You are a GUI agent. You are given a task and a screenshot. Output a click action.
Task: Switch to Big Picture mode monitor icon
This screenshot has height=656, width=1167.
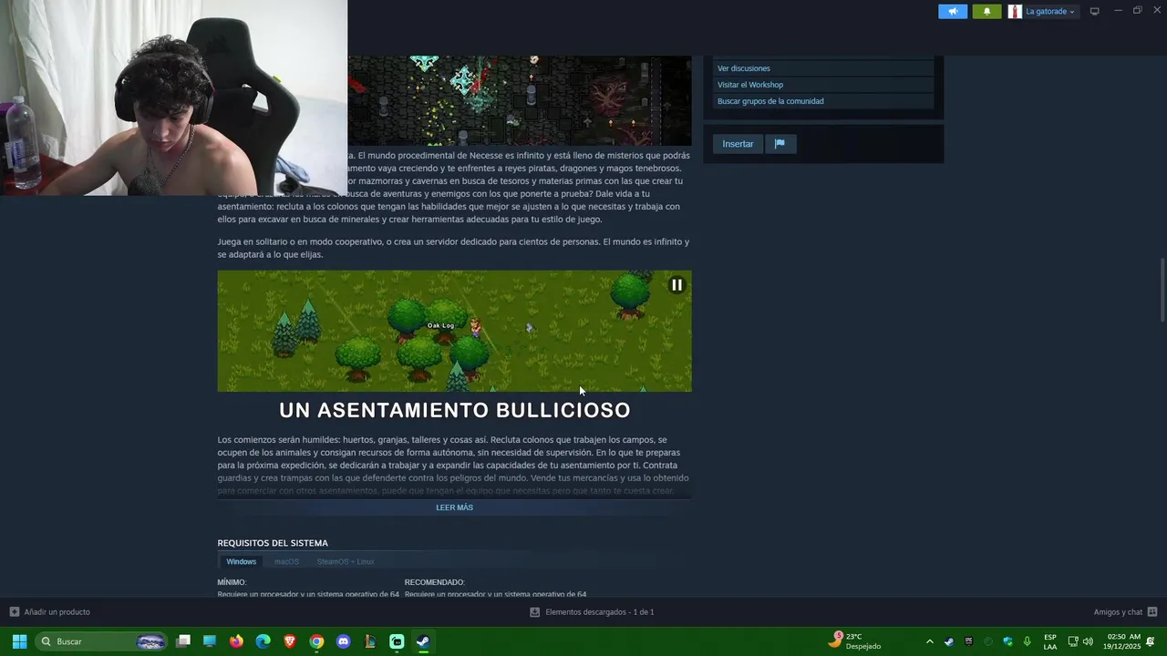click(x=1095, y=12)
